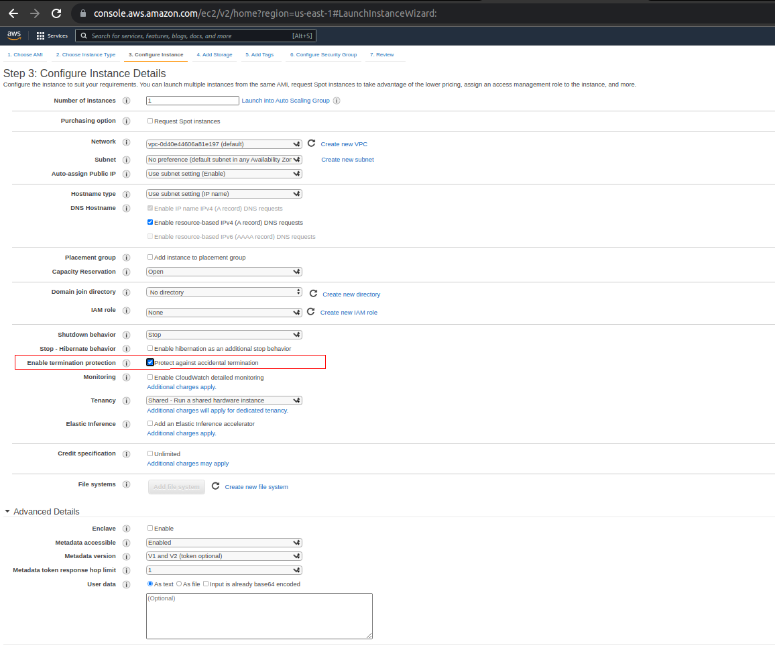The height and width of the screenshot is (646, 775).
Task: Check Add instance to placement group
Action: coord(150,257)
